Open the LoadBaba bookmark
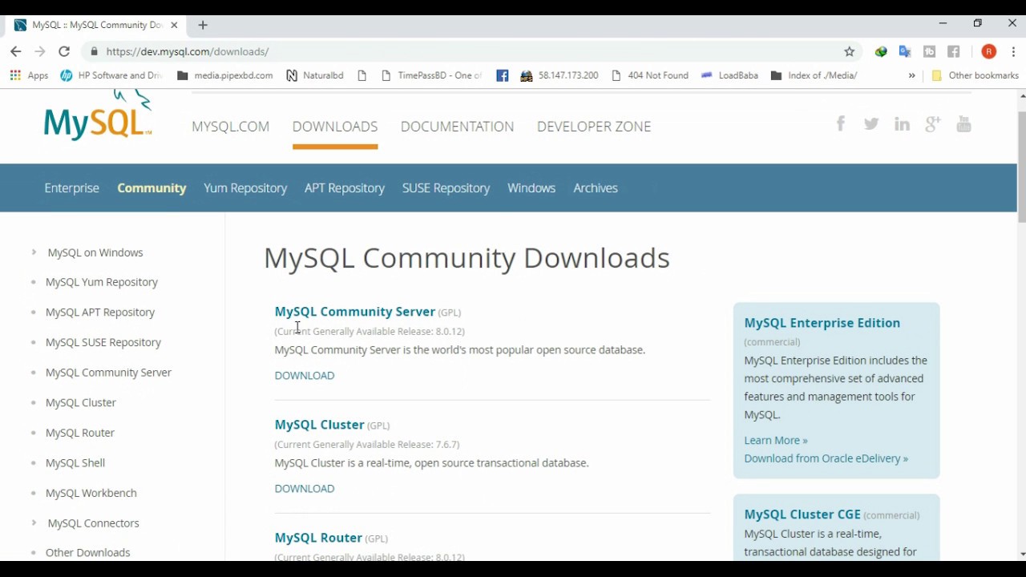Viewport: 1026px width, 577px height. (729, 75)
